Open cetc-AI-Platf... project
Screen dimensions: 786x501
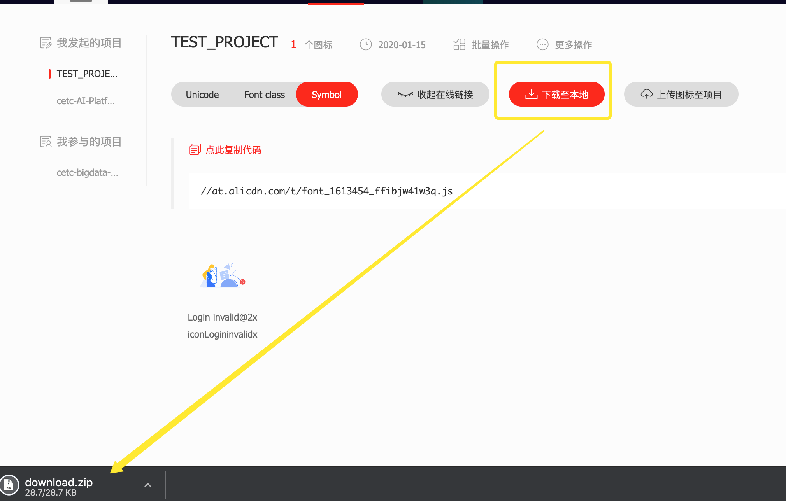pos(86,101)
